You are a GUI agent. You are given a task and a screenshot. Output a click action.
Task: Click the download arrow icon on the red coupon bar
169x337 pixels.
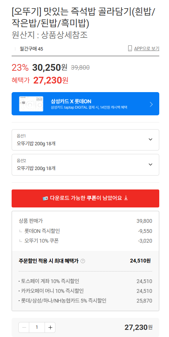click(126, 198)
